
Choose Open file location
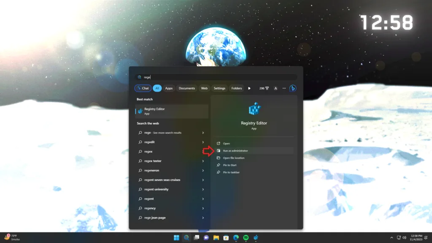click(x=254, y=158)
